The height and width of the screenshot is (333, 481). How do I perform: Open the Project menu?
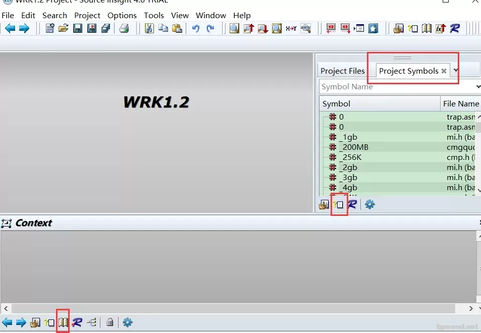click(87, 15)
